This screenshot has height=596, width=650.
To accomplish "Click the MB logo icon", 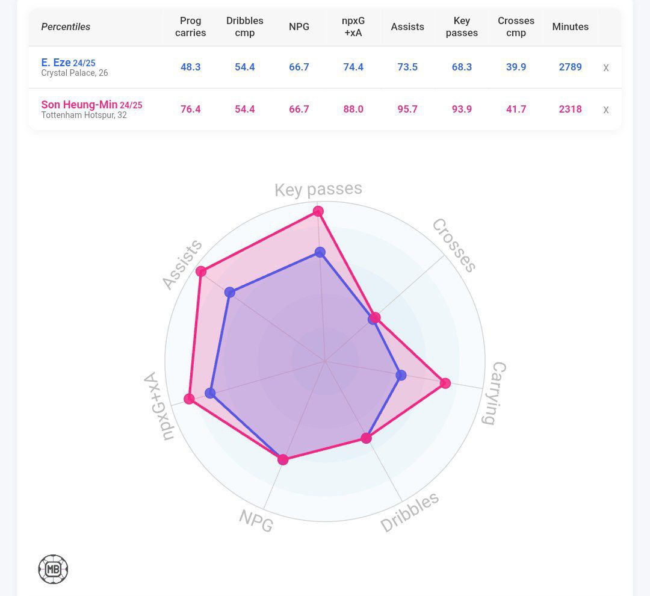I will click(53, 569).
